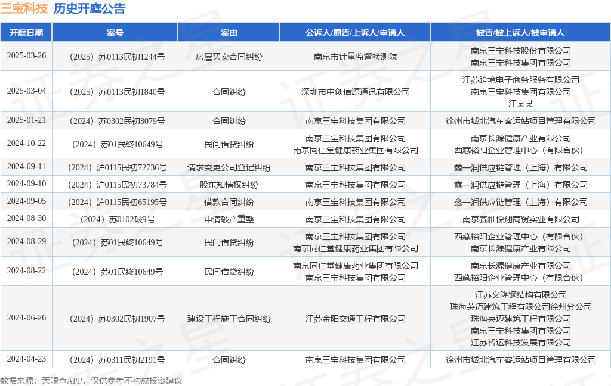Viewport: 611px width, 386px height.
Task: Select the '案由' column header
Action: pos(229,33)
